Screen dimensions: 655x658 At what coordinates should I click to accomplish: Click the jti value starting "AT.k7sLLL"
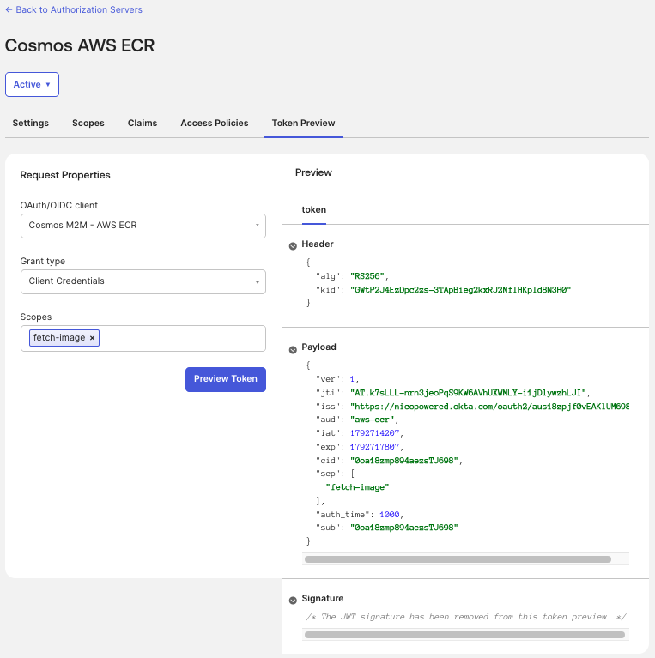pos(468,393)
